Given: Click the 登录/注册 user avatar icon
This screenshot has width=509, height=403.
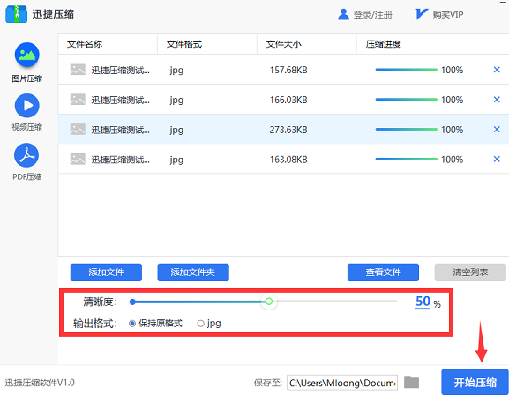Looking at the screenshot, I should (343, 14).
